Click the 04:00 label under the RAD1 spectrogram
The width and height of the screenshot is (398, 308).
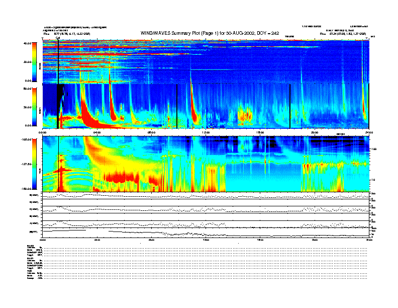pos(97,133)
